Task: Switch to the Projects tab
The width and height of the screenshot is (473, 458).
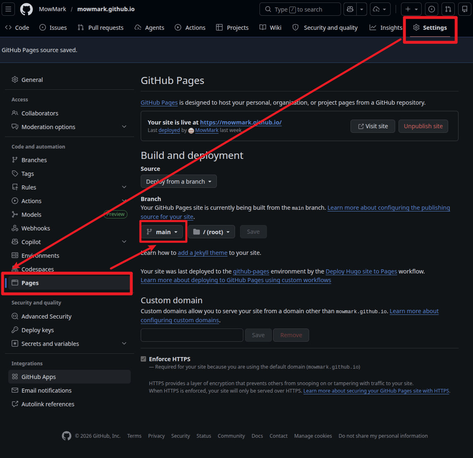Action: point(232,27)
